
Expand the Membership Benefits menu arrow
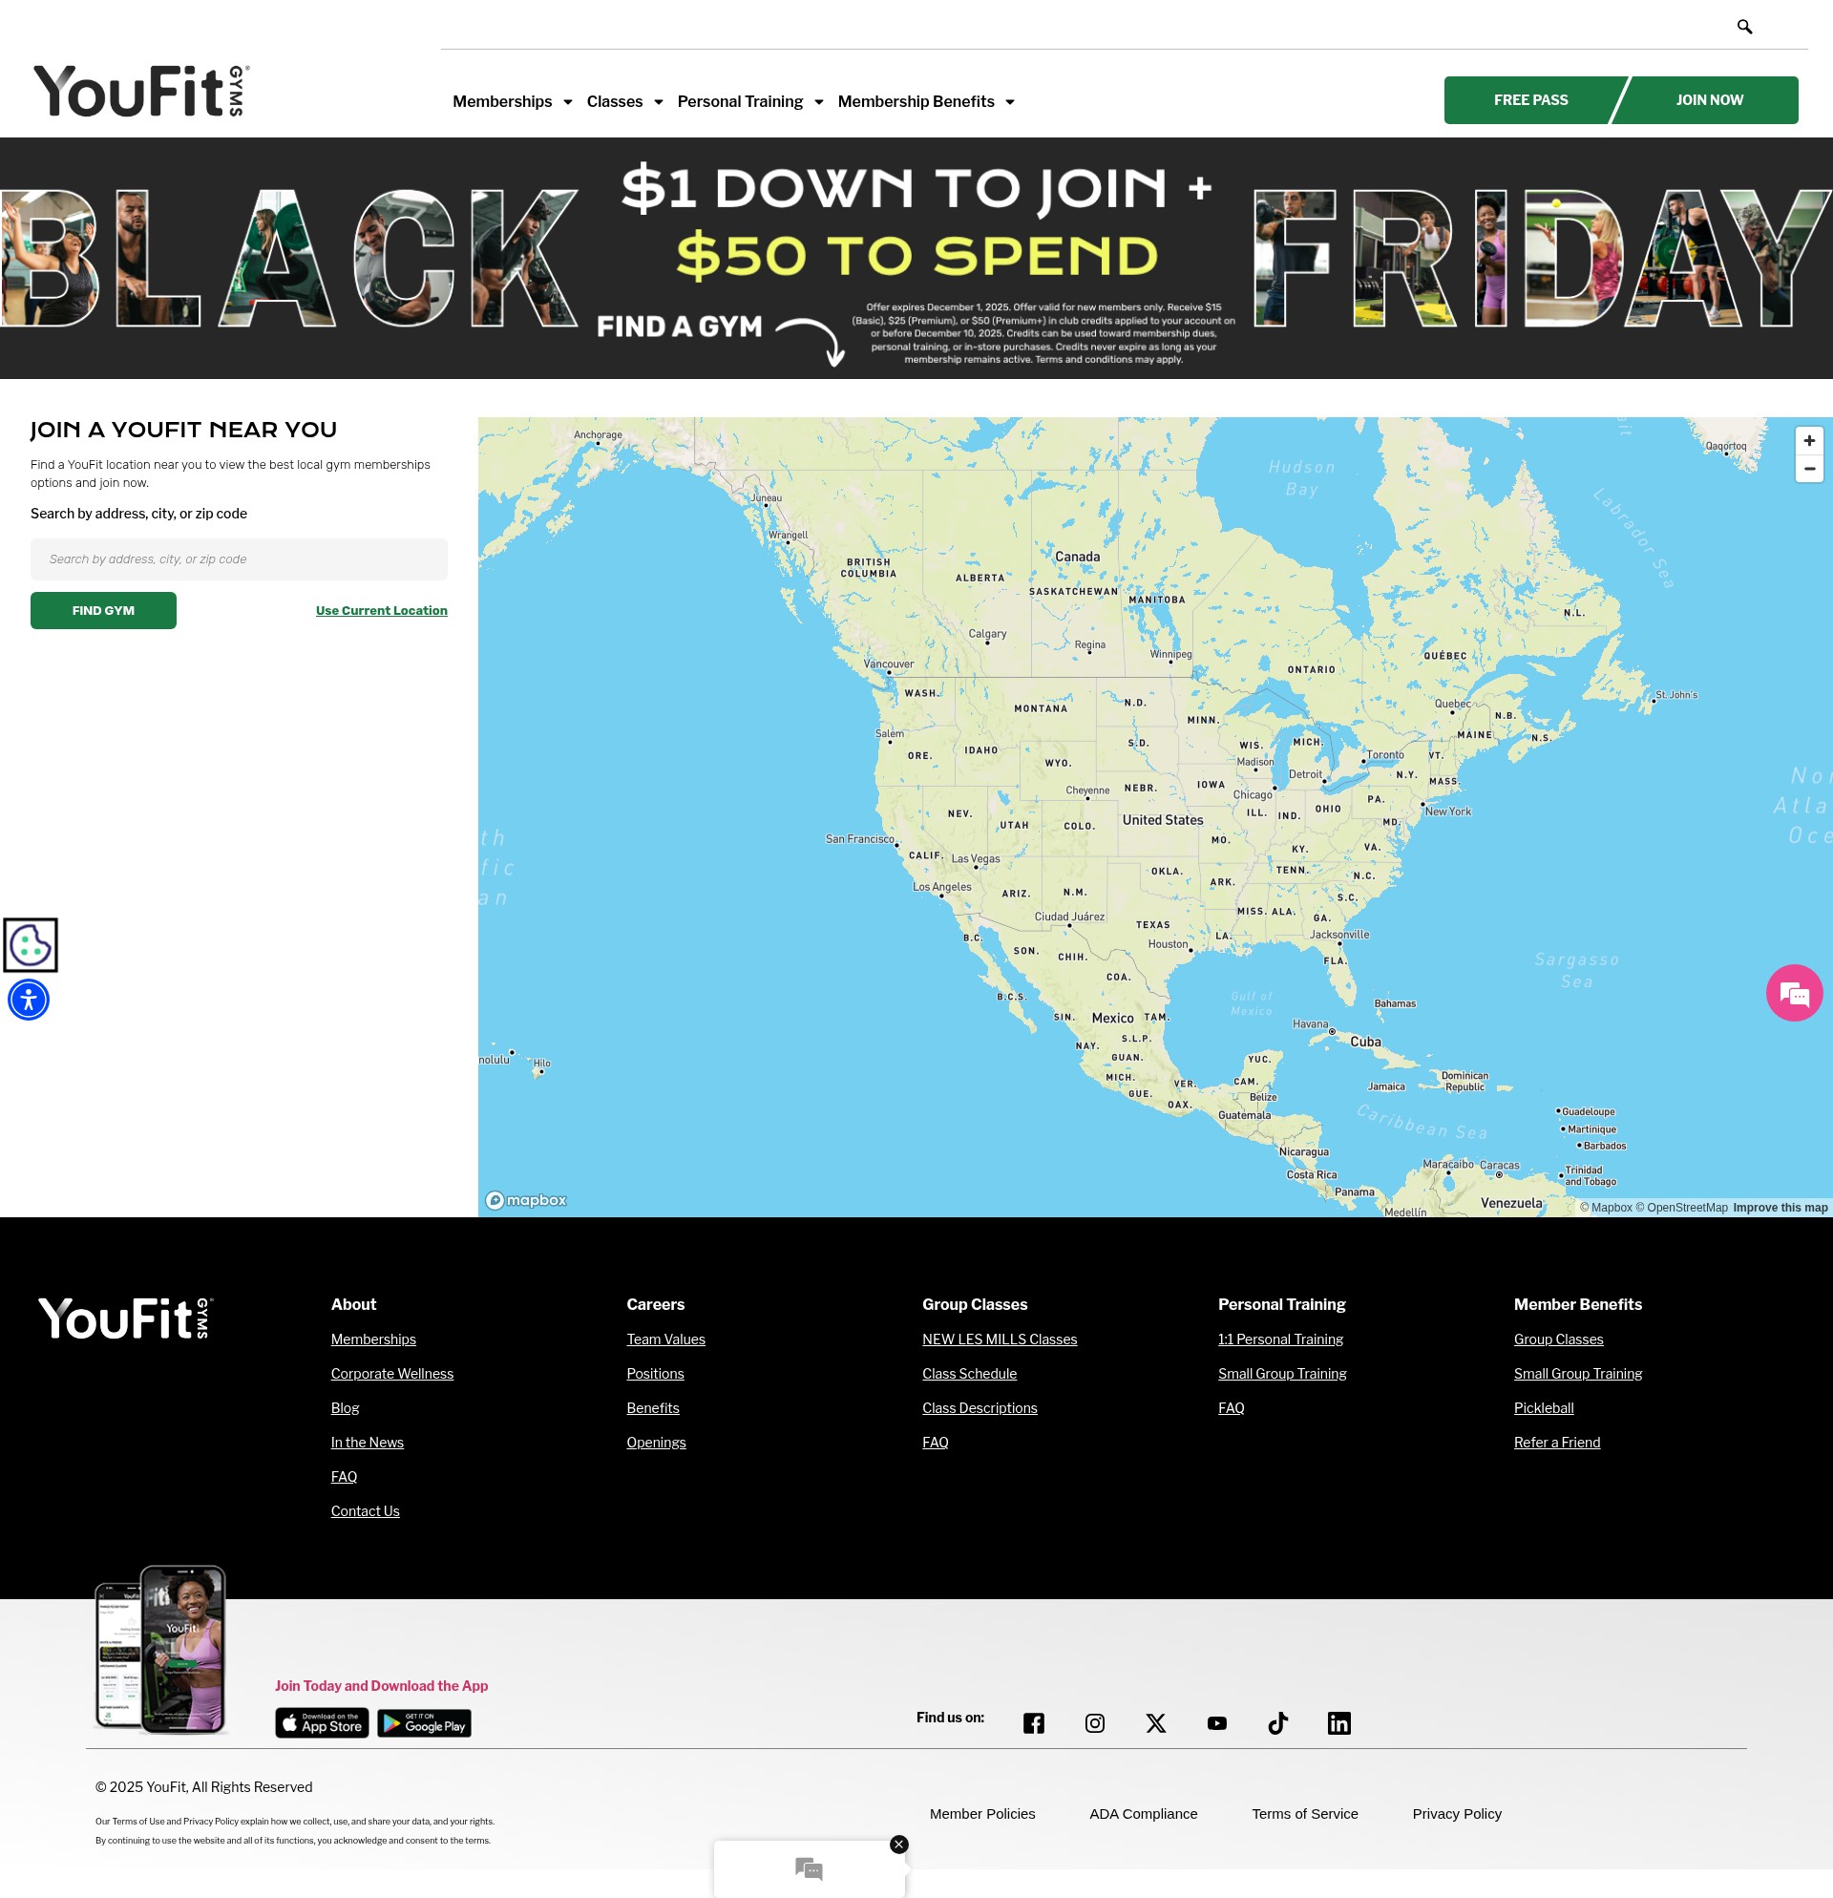pyautogui.click(x=1010, y=101)
